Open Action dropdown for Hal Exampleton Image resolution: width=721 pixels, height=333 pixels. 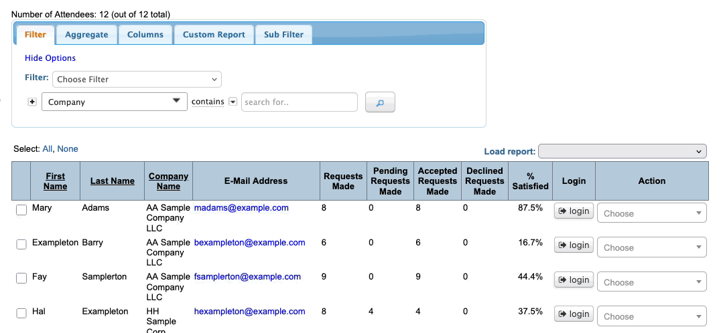pos(651,316)
